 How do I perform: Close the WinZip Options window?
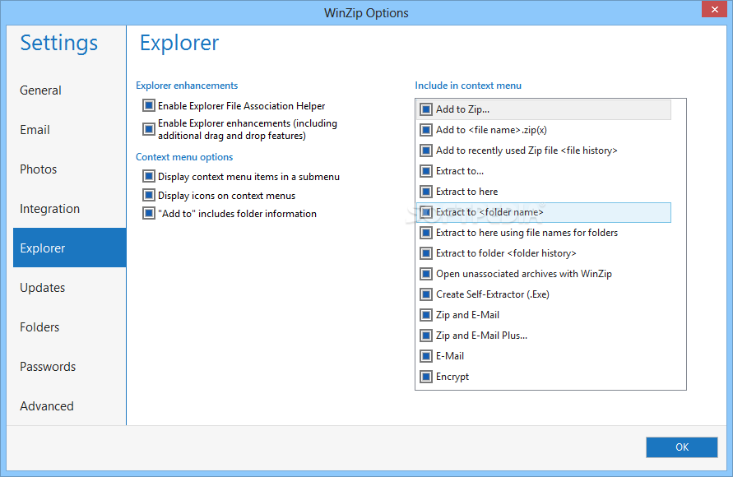coord(714,9)
